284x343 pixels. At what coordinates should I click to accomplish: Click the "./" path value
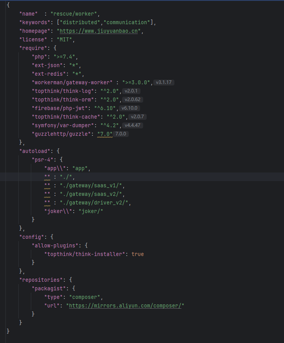coord(66,177)
